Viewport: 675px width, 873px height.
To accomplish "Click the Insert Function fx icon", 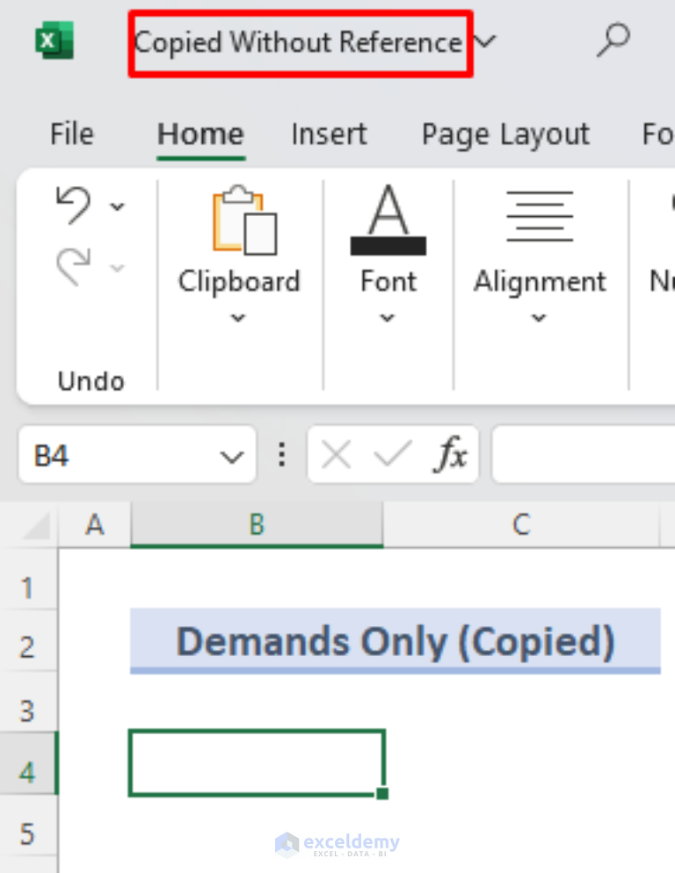I will [452, 456].
